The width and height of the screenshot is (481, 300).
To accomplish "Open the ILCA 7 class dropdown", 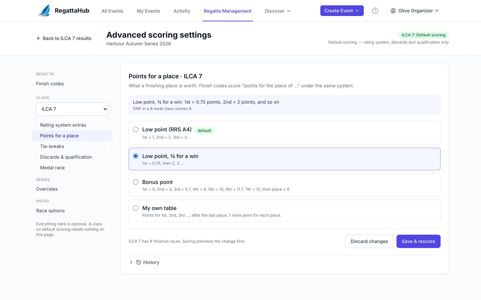I will (72, 109).
